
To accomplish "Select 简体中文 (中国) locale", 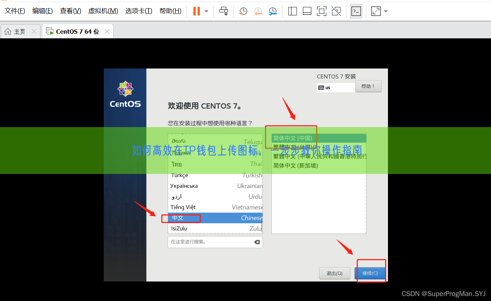I will pos(319,138).
